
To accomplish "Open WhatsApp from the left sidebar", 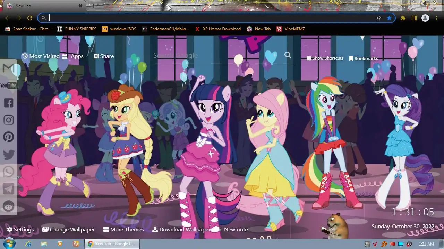I will tap(8, 172).
